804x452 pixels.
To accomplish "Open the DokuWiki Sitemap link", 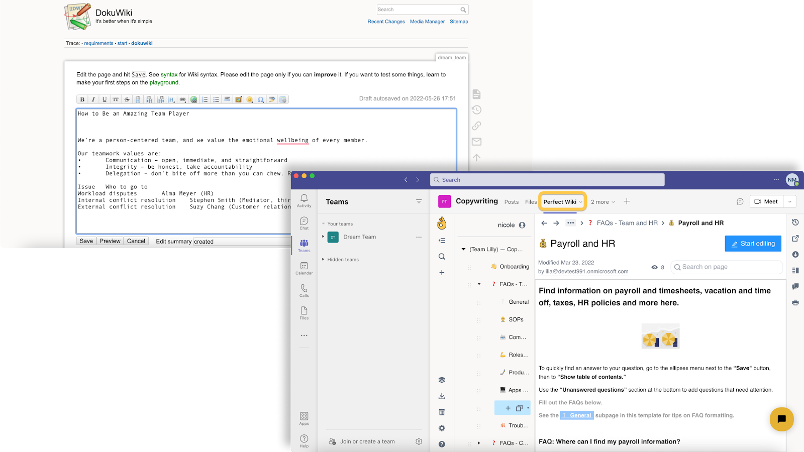I will [459, 22].
